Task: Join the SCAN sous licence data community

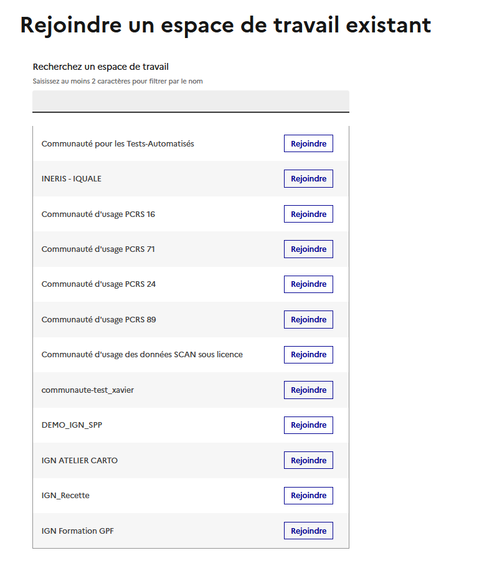Action: [x=308, y=355]
